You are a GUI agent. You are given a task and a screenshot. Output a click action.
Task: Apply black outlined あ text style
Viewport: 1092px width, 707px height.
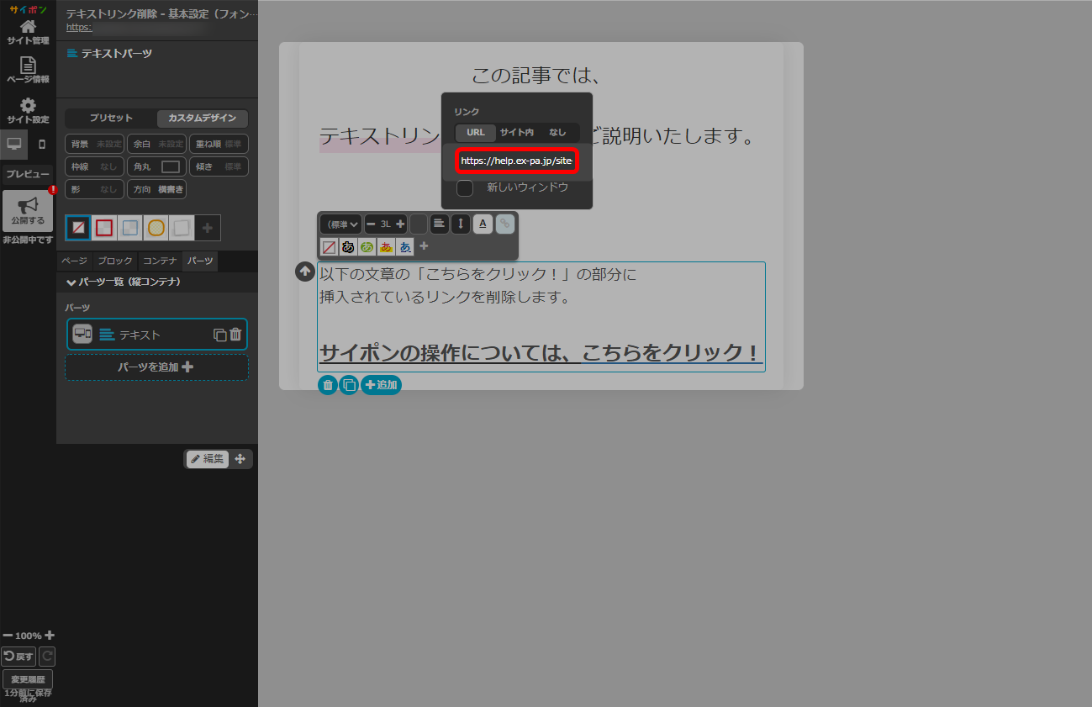[348, 247]
